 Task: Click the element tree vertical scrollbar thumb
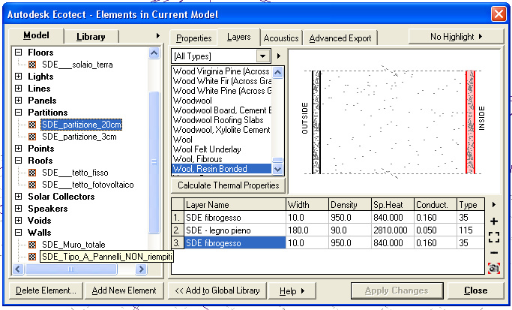pyautogui.click(x=154, y=163)
